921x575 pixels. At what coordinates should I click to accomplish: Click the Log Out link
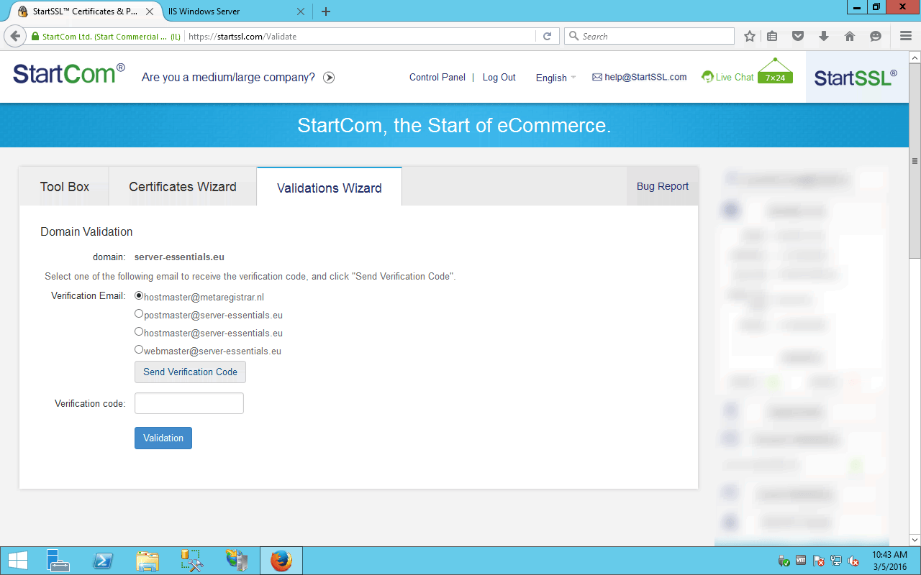499,77
